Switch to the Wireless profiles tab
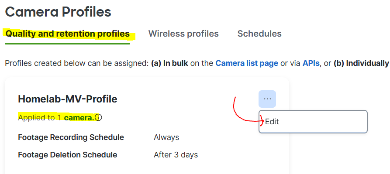This screenshot has height=174, width=390. pyautogui.click(x=183, y=34)
